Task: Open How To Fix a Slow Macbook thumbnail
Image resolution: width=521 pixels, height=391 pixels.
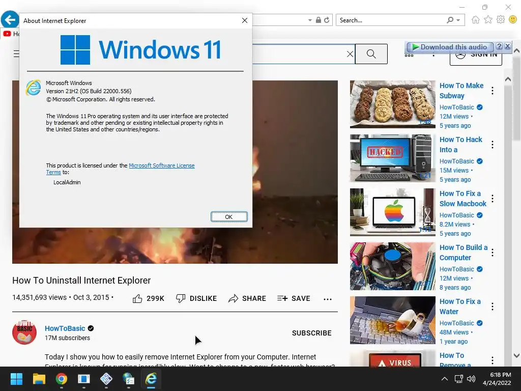Action: [392, 212]
